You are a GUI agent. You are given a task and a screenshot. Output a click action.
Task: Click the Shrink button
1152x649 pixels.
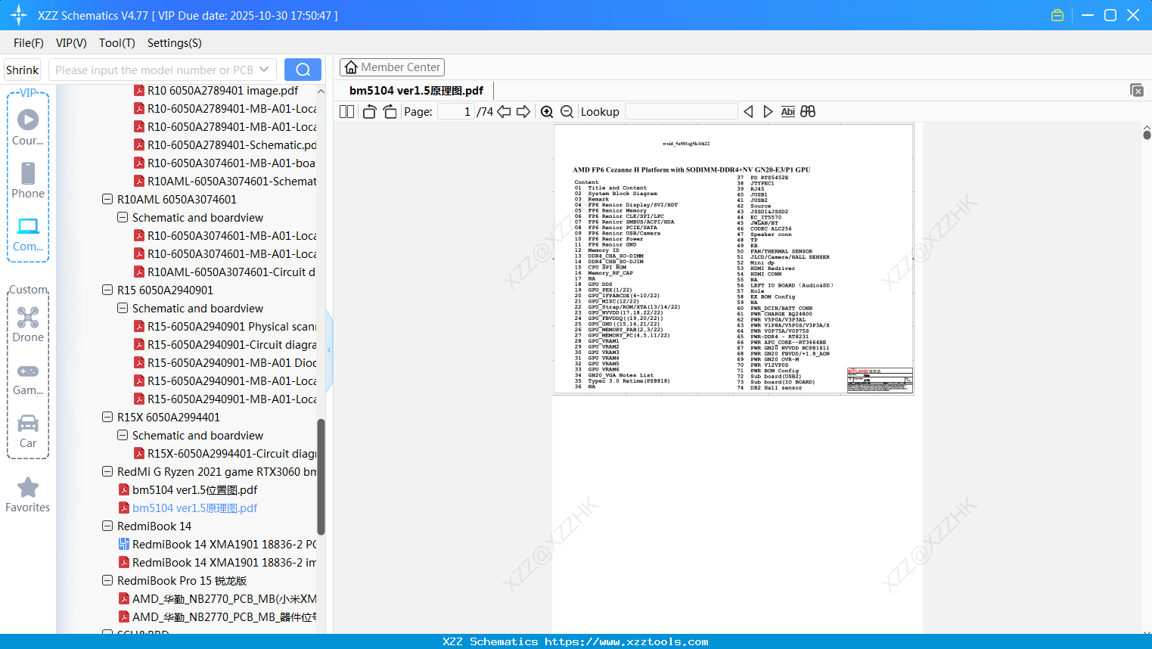tap(23, 70)
